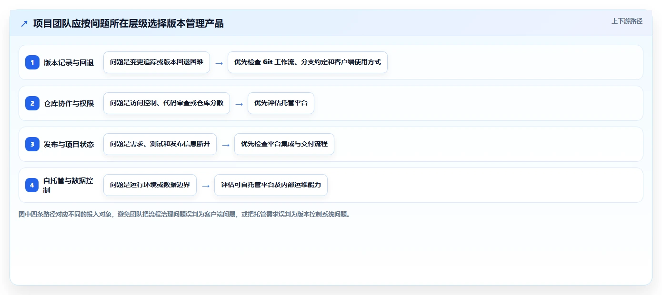Click the 优先检查平台集成与交付流程 box
This screenshot has height=295, width=662.
(x=284, y=144)
